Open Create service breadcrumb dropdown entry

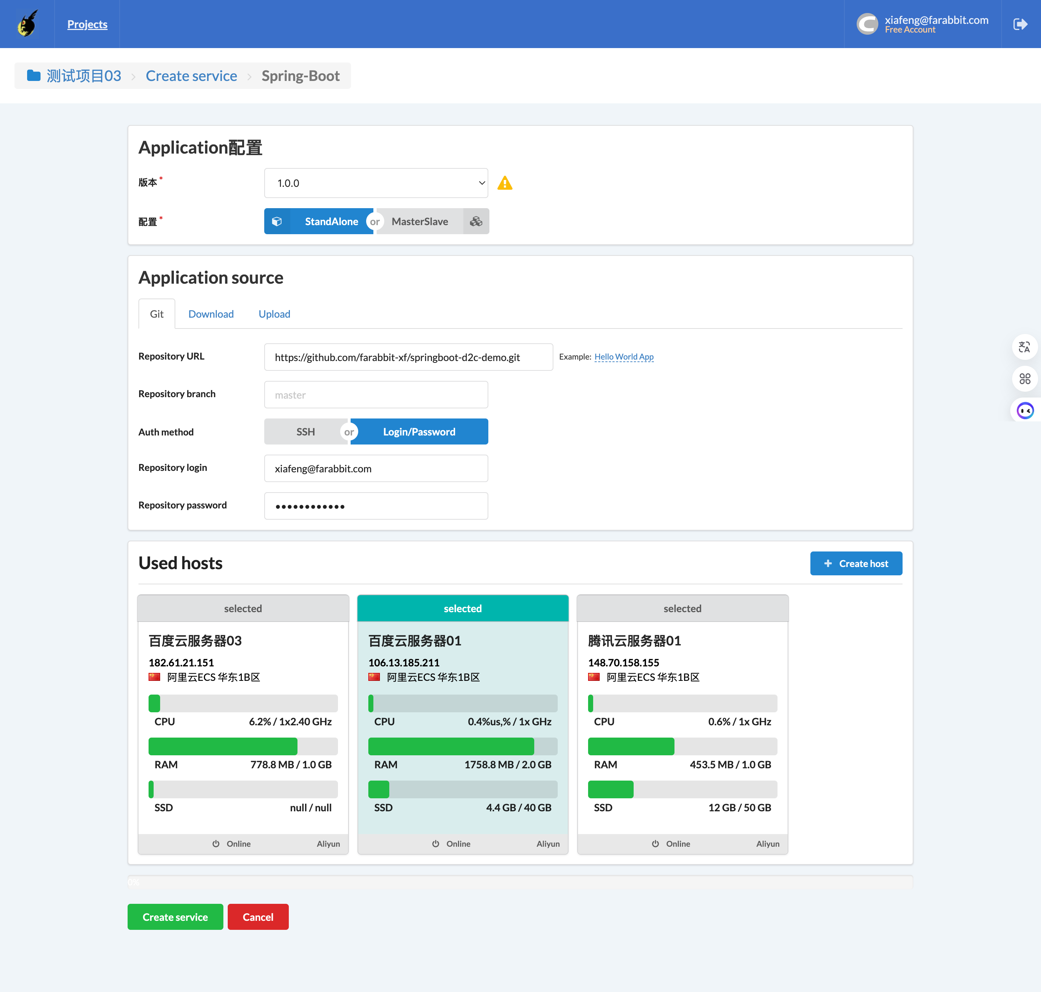191,76
